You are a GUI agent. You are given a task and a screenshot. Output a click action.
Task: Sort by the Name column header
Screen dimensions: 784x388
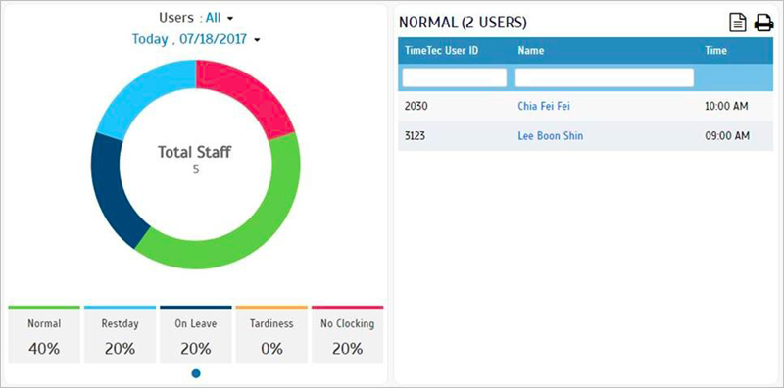coord(531,50)
